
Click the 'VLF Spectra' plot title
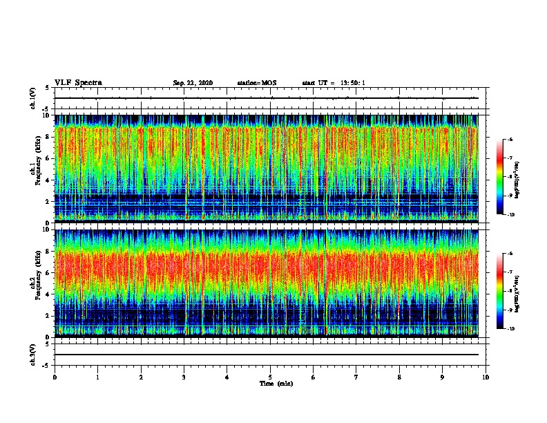[78, 83]
